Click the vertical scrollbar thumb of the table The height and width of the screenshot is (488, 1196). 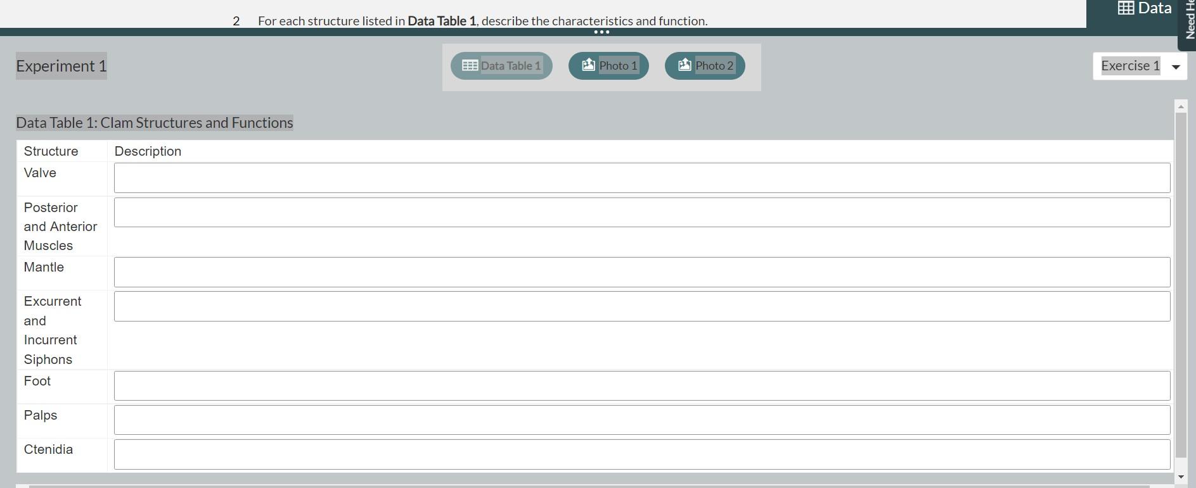(x=1180, y=285)
